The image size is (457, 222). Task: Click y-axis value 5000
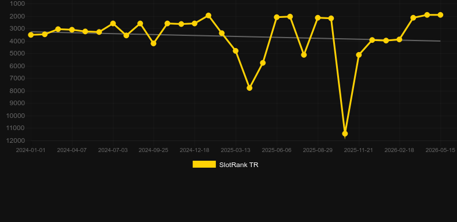coord(17,53)
